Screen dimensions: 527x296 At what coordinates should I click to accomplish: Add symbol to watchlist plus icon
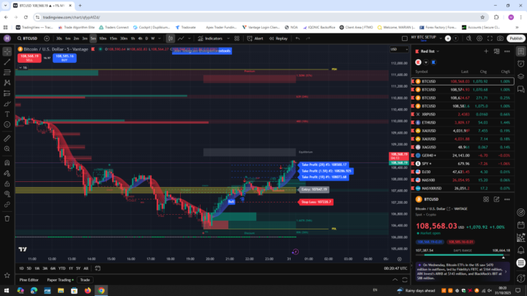(x=486, y=51)
